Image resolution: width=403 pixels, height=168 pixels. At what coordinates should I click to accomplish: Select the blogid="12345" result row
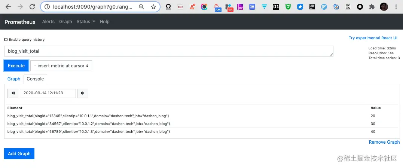[x=202, y=116]
